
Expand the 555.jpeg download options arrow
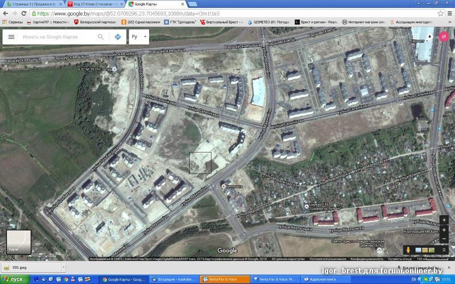[63, 268]
